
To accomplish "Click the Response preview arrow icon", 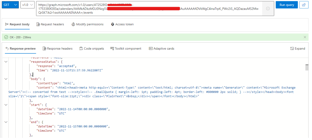I will click(7, 49).
